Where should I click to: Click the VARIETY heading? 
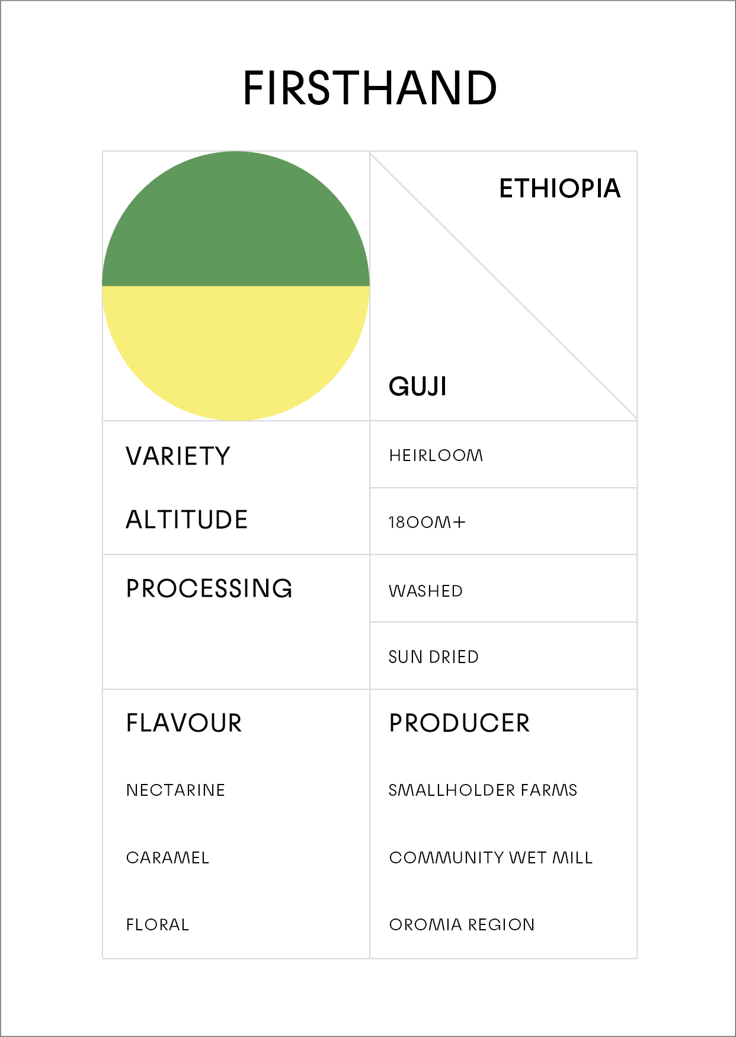point(178,456)
